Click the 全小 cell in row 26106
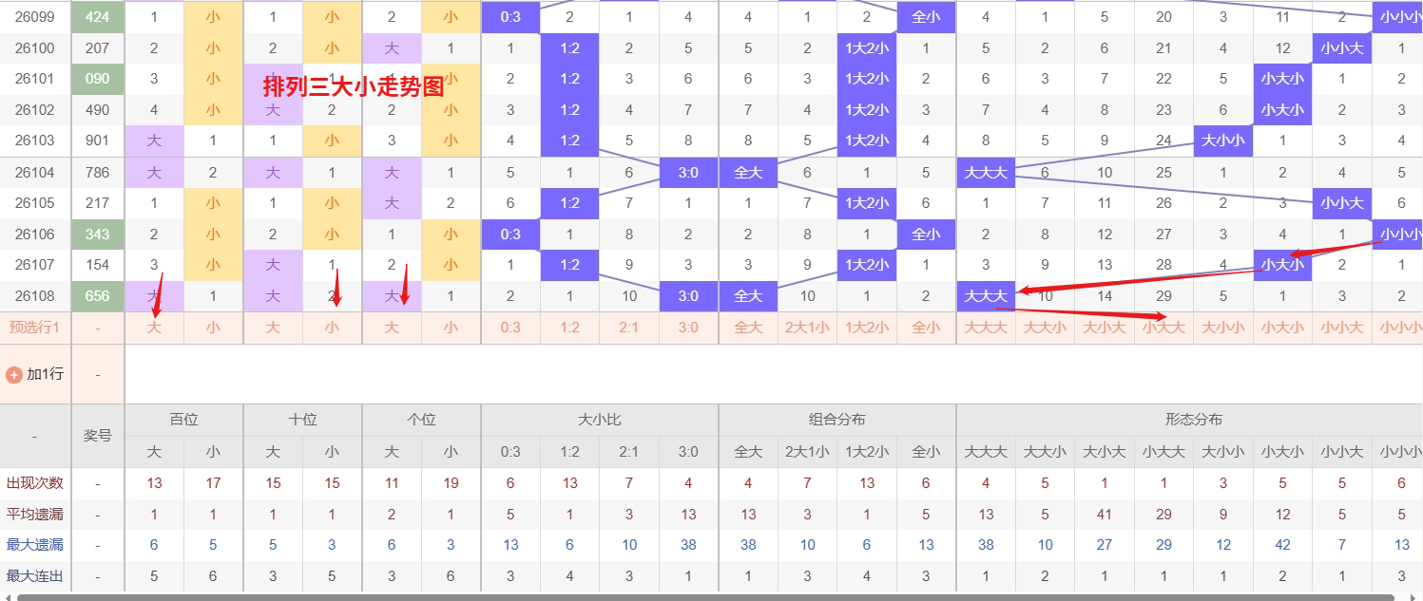Viewport: 1423px width, 601px height. pyautogui.click(x=926, y=235)
